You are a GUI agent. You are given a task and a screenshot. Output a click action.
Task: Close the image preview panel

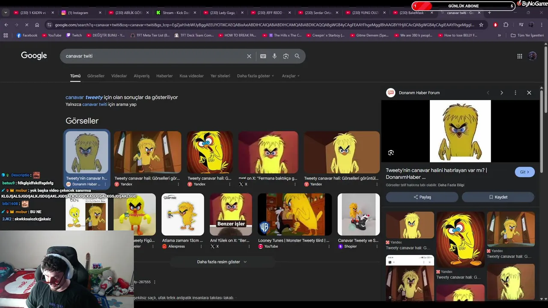tap(529, 93)
